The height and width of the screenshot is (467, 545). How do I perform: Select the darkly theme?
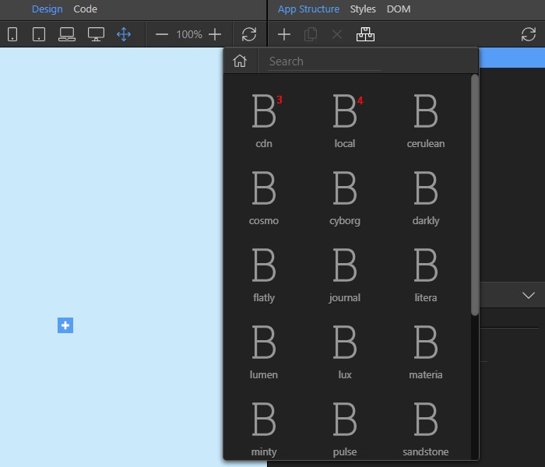(426, 198)
